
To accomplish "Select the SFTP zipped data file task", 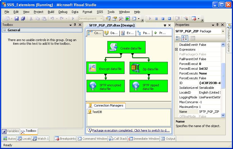I will coord(149,86).
